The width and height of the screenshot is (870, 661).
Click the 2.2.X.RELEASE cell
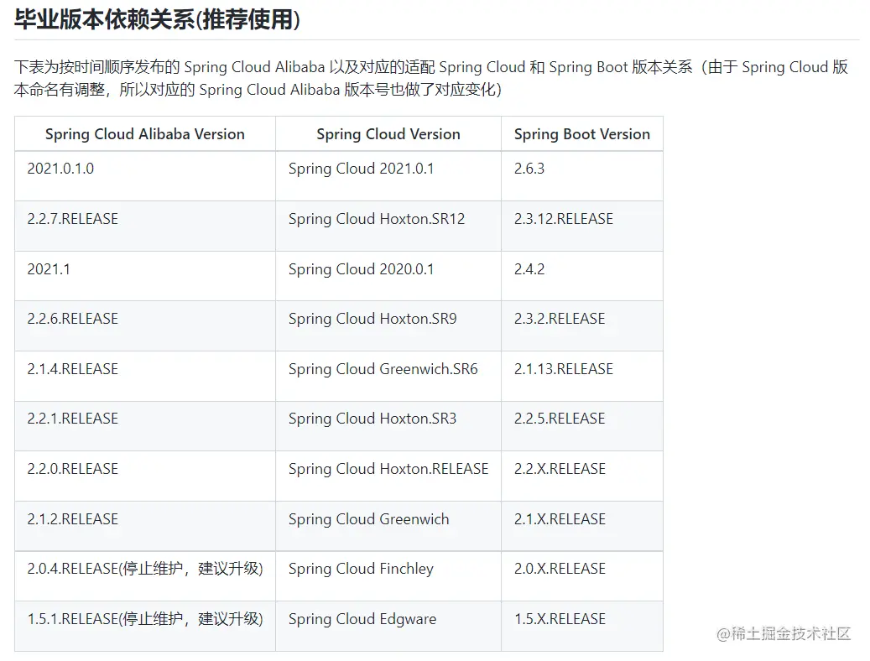pyautogui.click(x=582, y=476)
